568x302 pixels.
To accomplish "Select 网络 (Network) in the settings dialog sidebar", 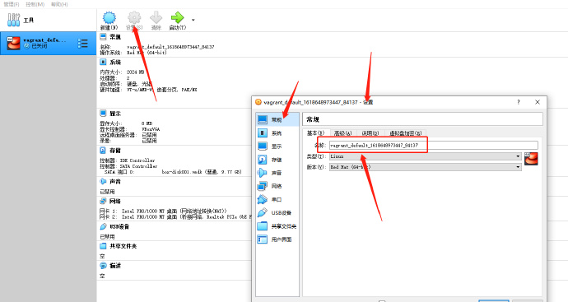I will (x=277, y=186).
